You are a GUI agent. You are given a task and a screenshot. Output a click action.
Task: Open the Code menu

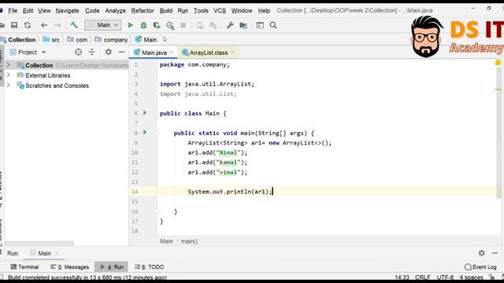coord(92,10)
